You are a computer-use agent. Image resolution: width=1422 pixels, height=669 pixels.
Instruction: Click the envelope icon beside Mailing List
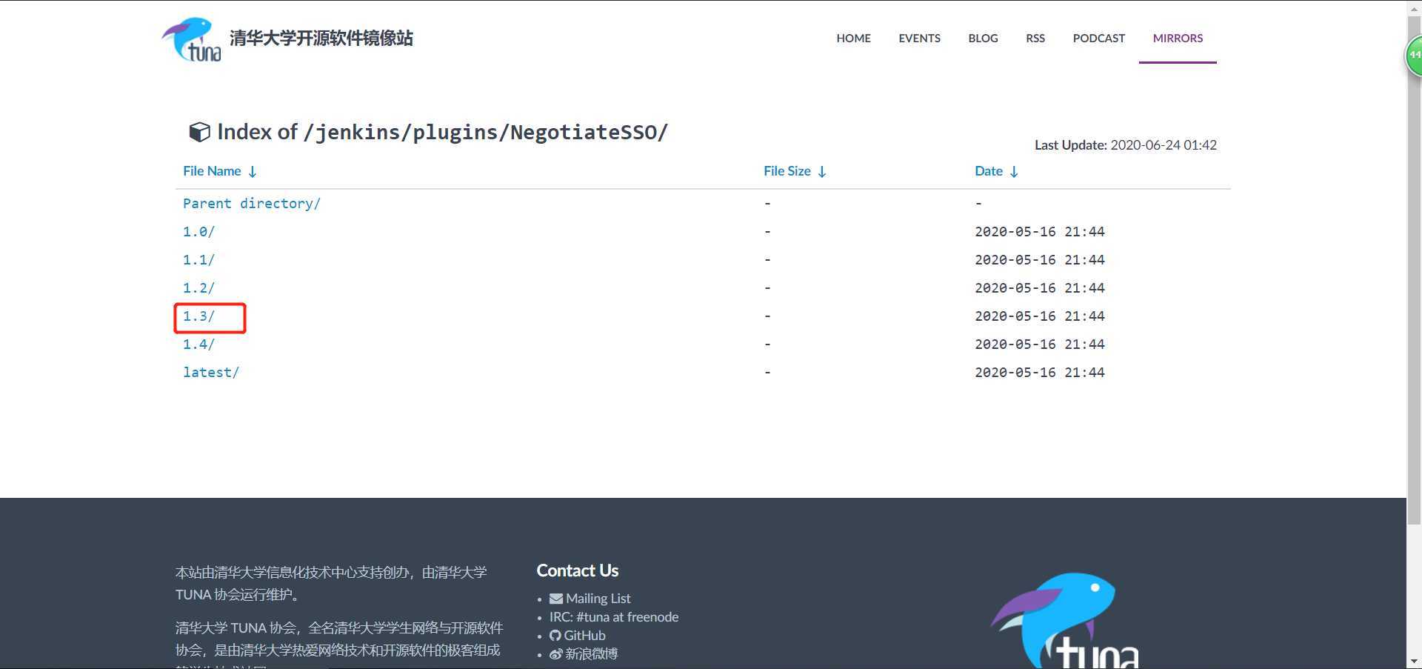[556, 599]
